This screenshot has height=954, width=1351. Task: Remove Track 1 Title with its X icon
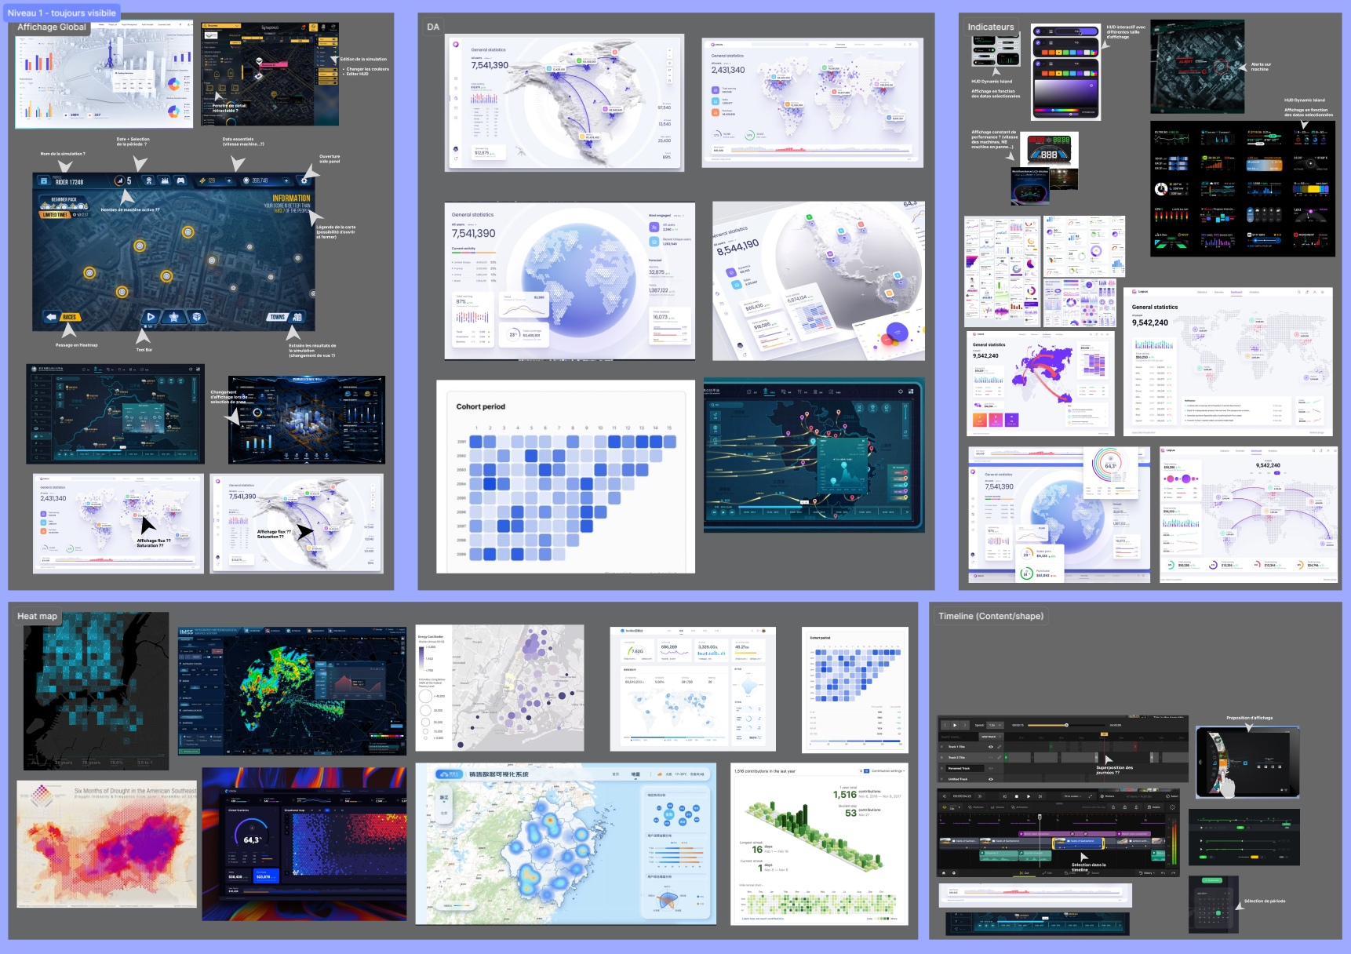coord(941,747)
